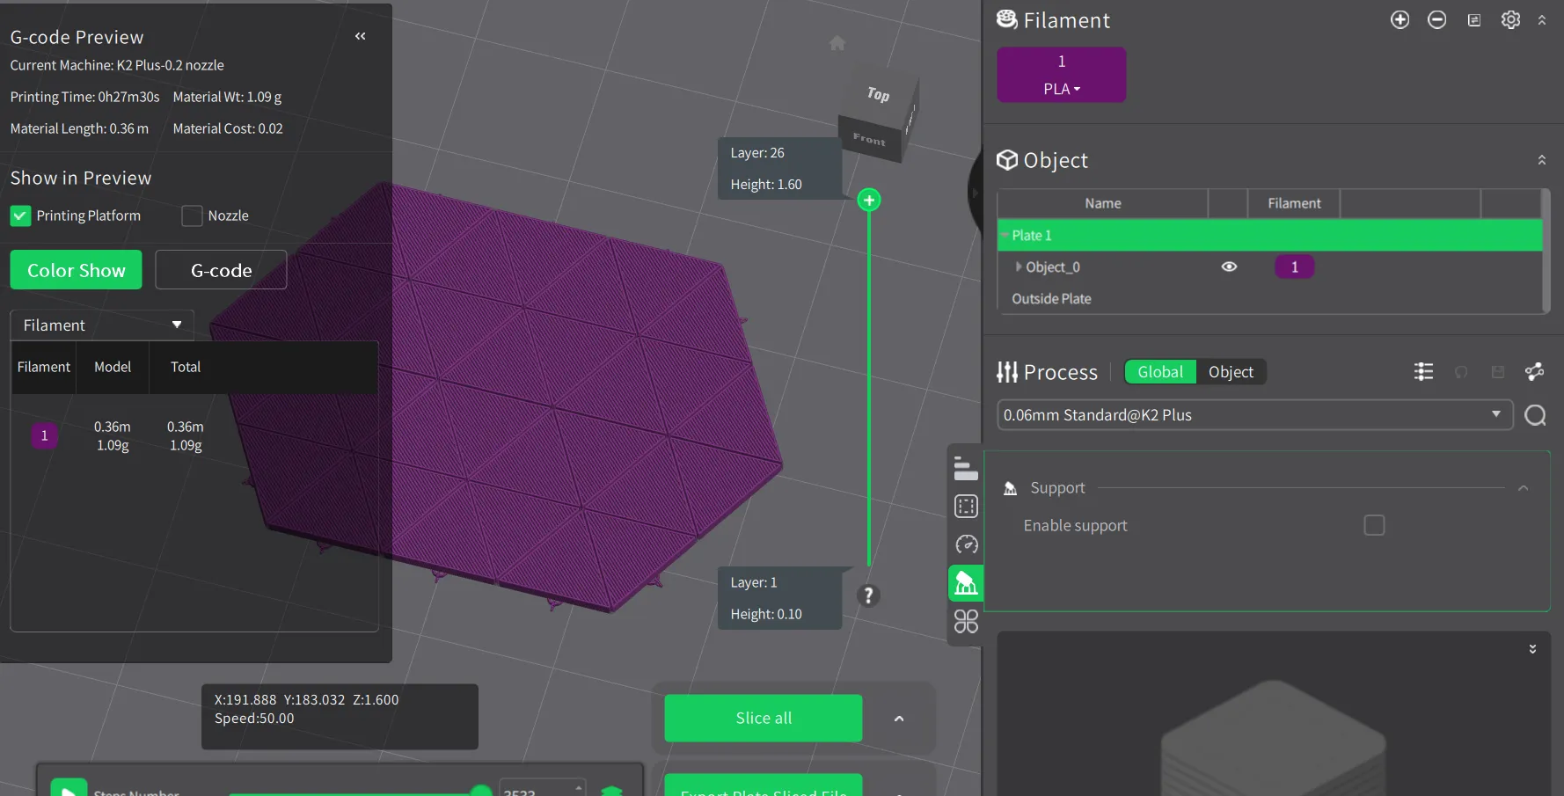
Task: Toggle visibility of Object_0
Action: point(1229,267)
